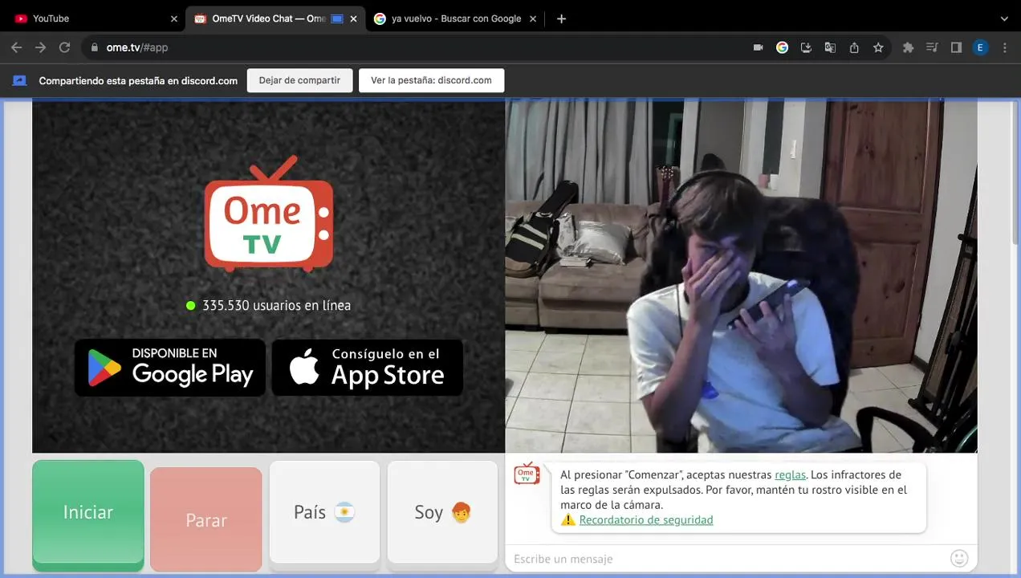Click '335.530 usuarios en línea' text
Viewport: 1021px width, 578px height.
[x=276, y=305]
